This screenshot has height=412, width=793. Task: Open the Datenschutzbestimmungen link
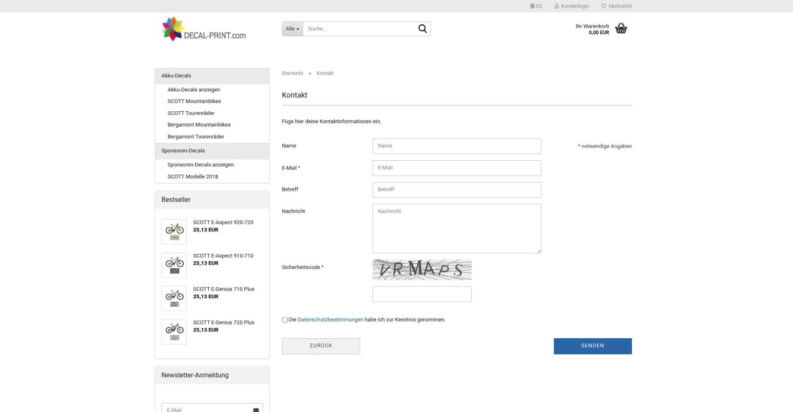[x=330, y=320]
